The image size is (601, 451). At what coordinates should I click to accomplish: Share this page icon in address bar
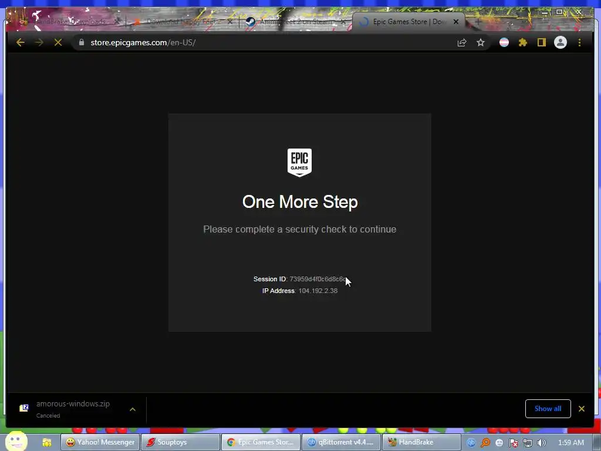point(462,42)
